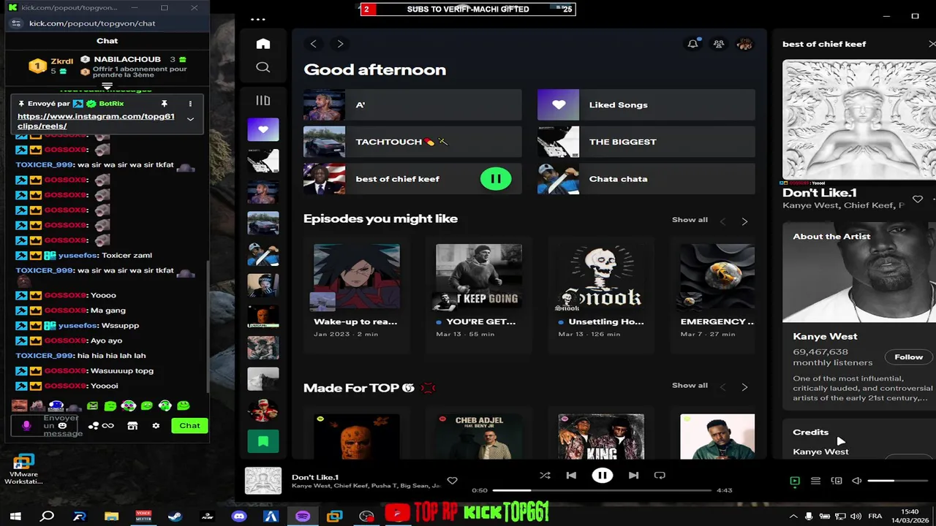Open Chata chata playlist card

coord(646,179)
